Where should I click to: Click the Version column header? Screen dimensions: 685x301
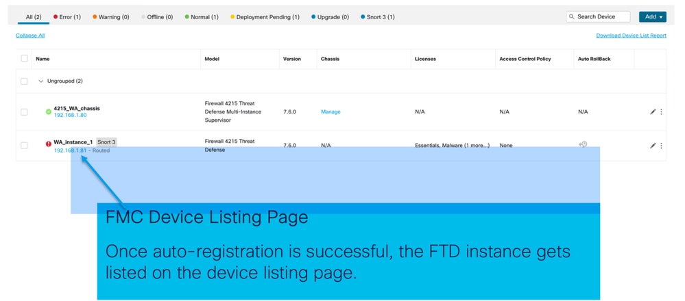coord(292,59)
